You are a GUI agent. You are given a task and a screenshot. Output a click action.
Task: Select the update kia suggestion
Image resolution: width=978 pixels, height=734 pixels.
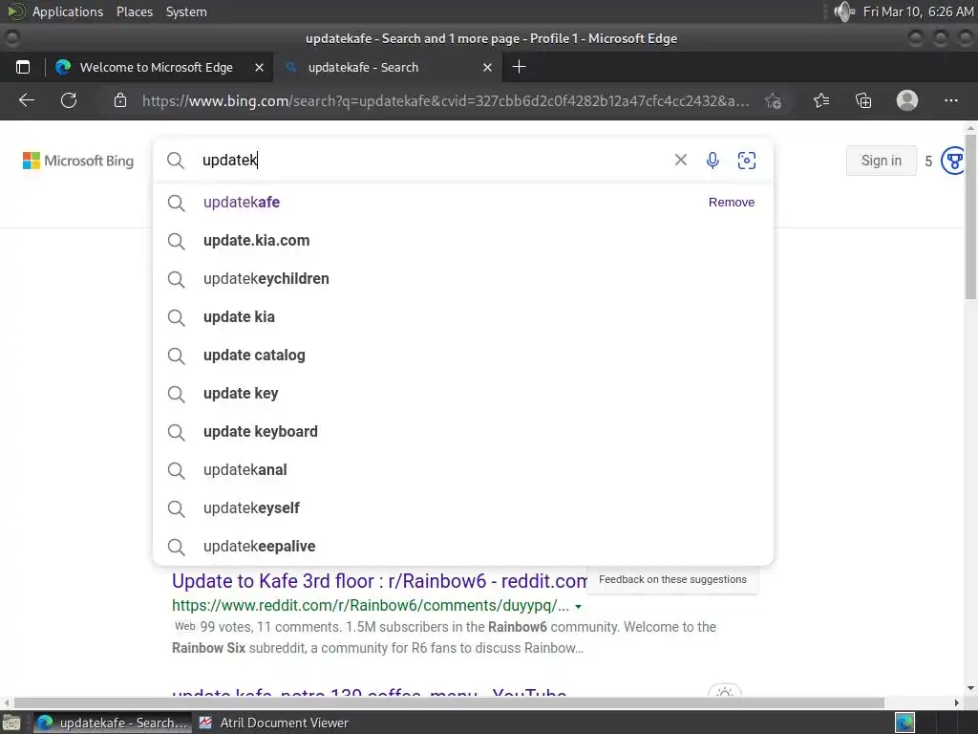(463, 316)
